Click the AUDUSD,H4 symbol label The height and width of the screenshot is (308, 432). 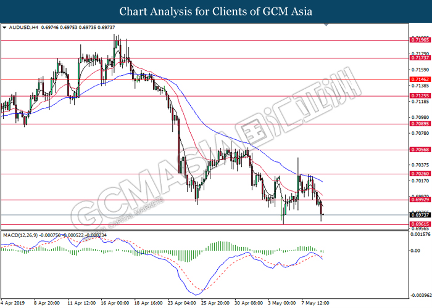pyautogui.click(x=22, y=28)
